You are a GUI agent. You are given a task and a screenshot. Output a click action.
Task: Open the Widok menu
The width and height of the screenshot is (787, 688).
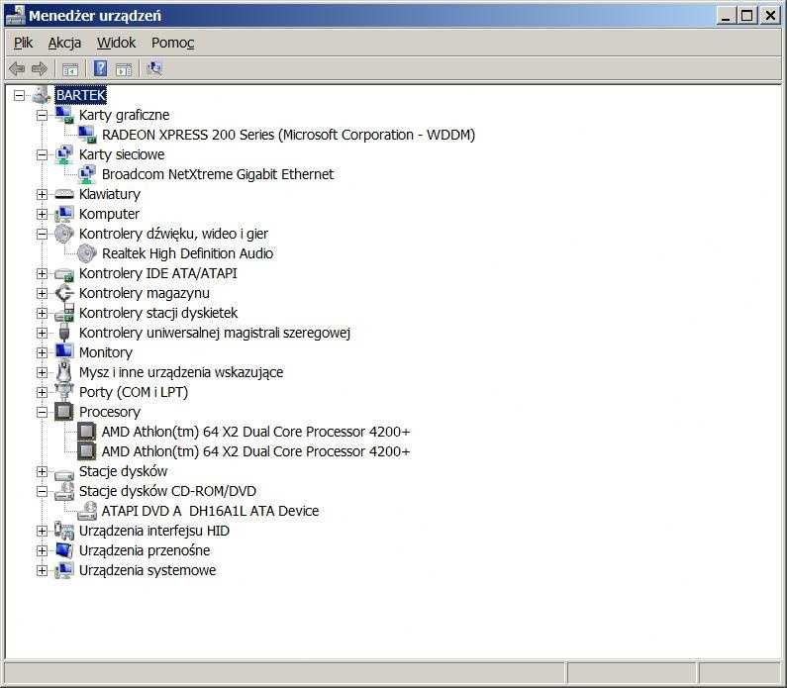116,44
